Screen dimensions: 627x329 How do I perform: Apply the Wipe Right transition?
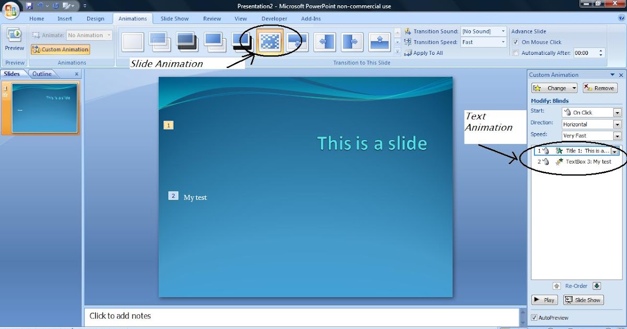pyautogui.click(x=352, y=42)
